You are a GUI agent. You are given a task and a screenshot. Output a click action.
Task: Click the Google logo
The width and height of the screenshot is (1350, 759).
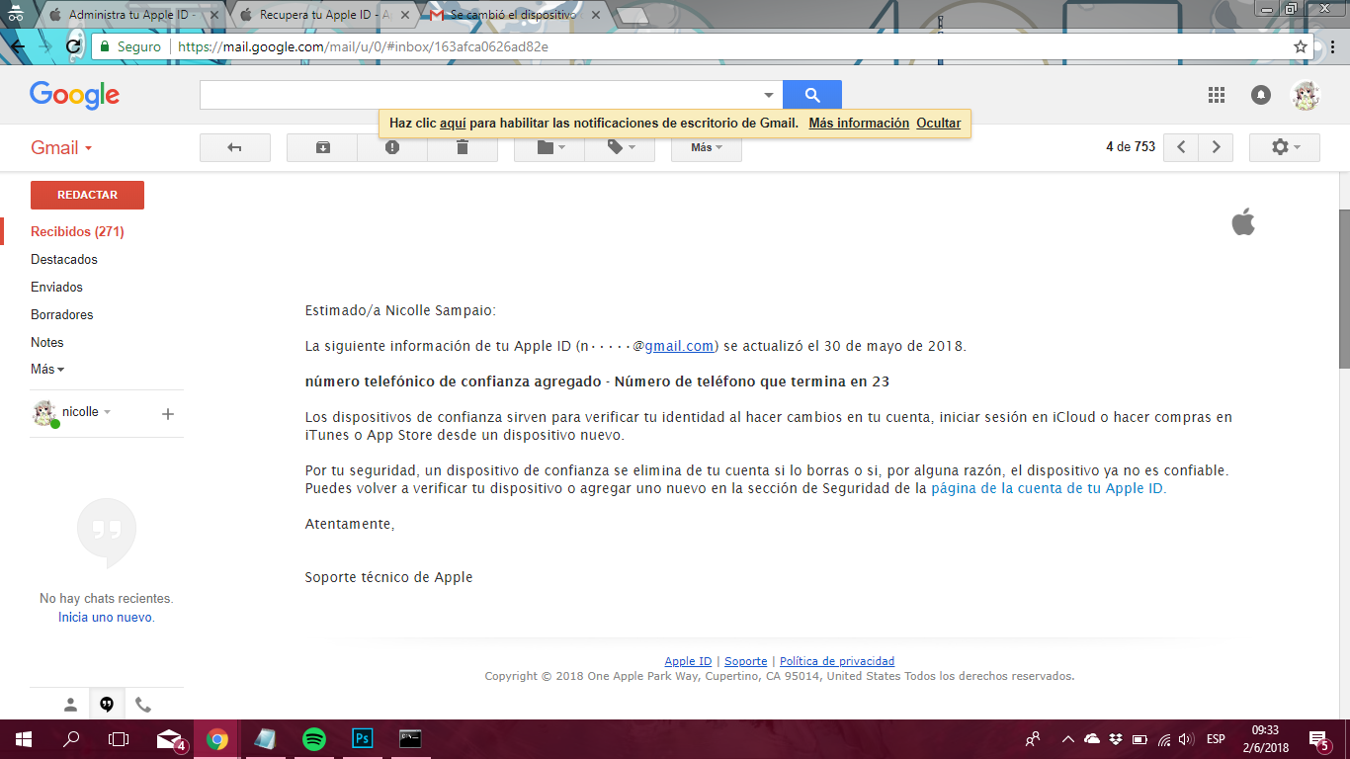pyautogui.click(x=74, y=95)
